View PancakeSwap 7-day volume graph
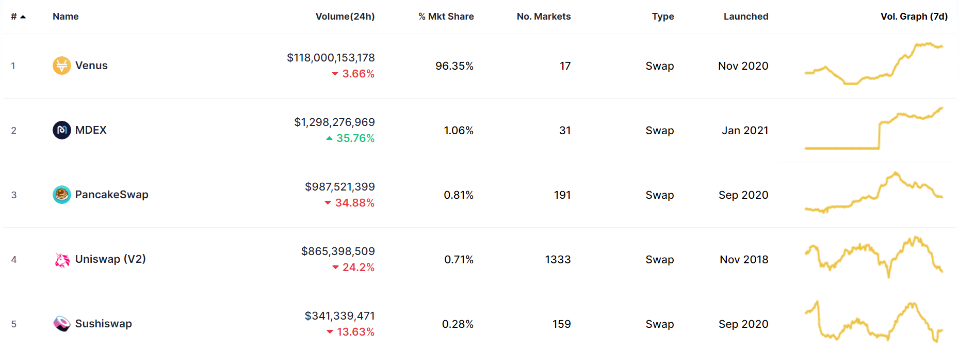 [x=874, y=193]
